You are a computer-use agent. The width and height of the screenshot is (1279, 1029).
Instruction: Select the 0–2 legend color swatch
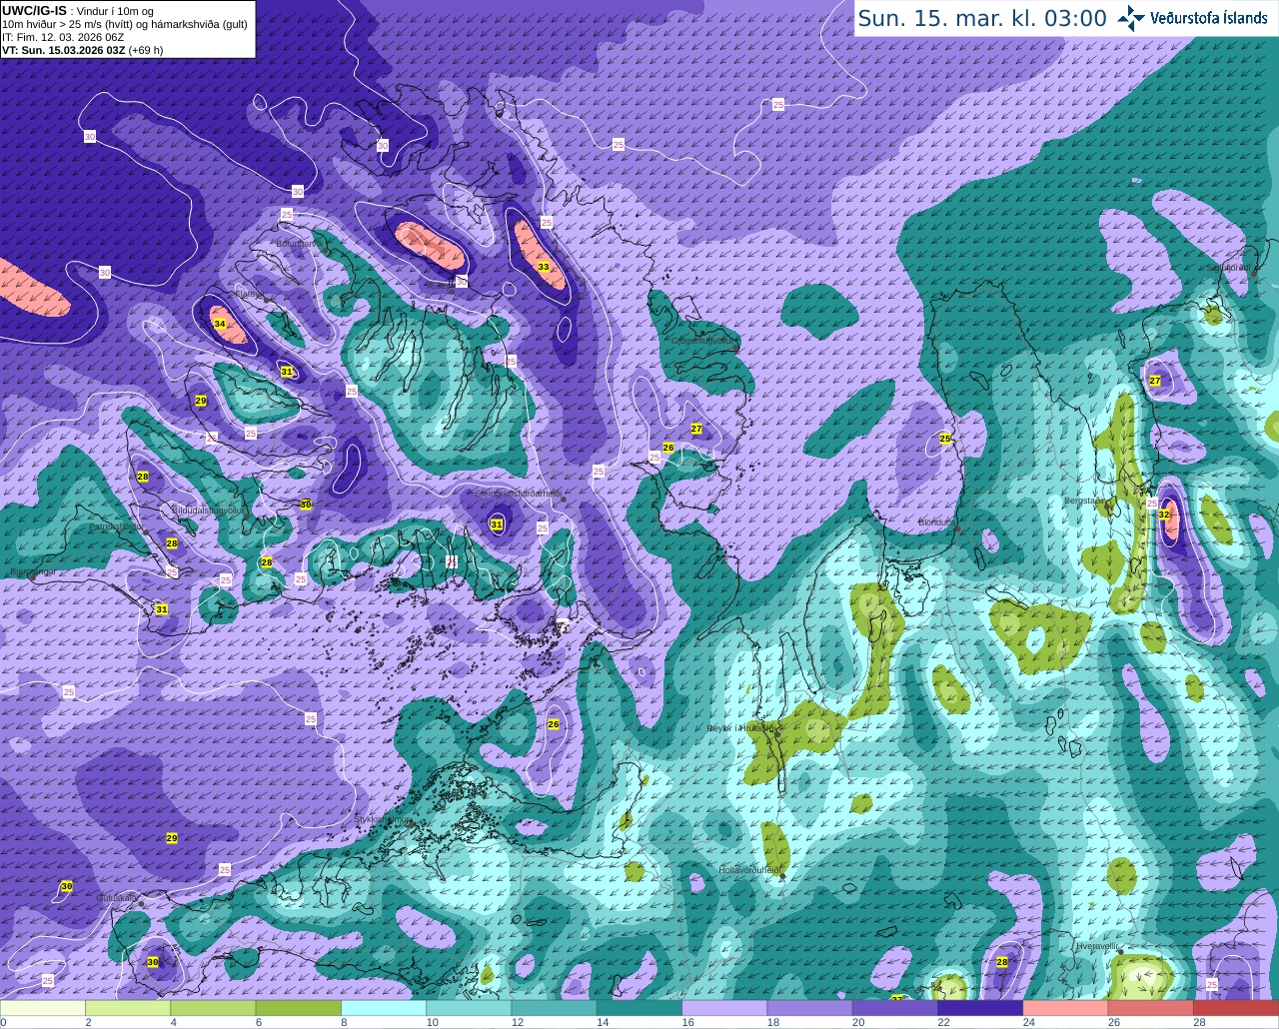[x=43, y=1008]
